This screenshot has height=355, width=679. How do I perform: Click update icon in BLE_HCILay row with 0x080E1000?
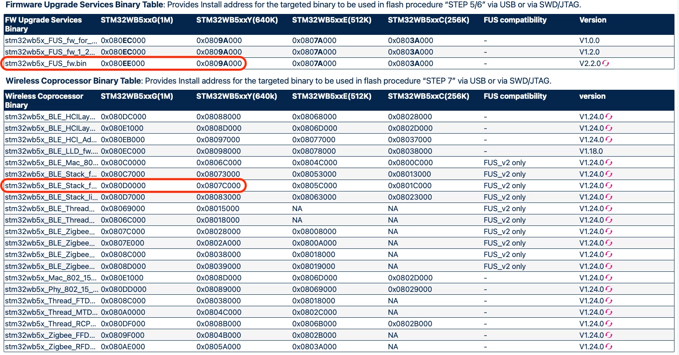point(609,128)
